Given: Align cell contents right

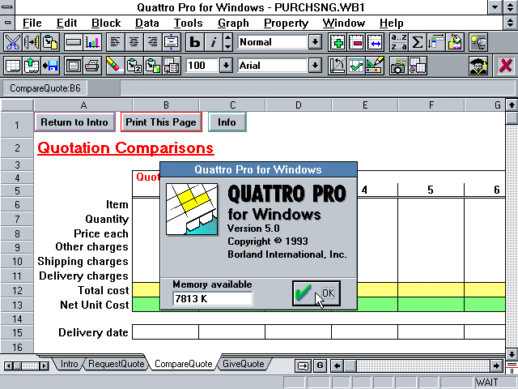Looking at the screenshot, I should [152, 42].
